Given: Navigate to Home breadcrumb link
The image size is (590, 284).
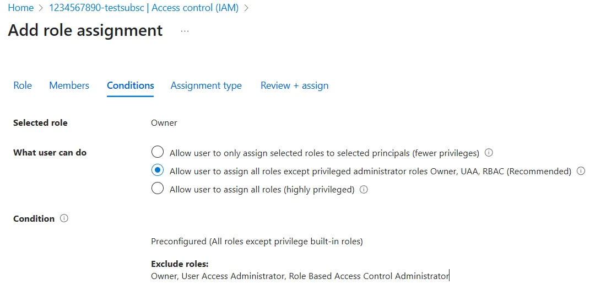Looking at the screenshot, I should pos(20,8).
